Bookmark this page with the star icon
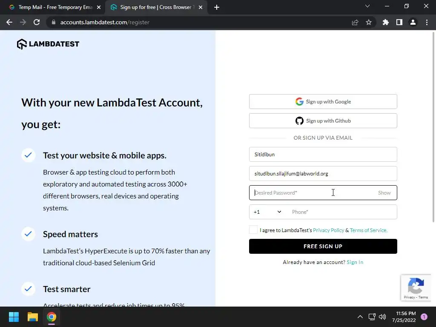 369,22
